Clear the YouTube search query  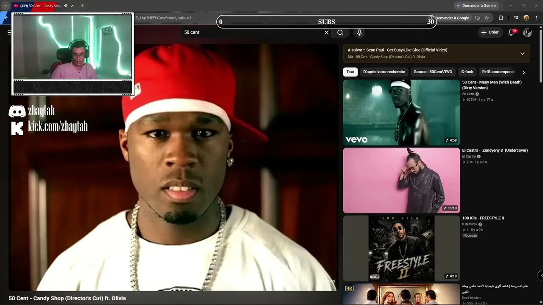[x=327, y=33]
